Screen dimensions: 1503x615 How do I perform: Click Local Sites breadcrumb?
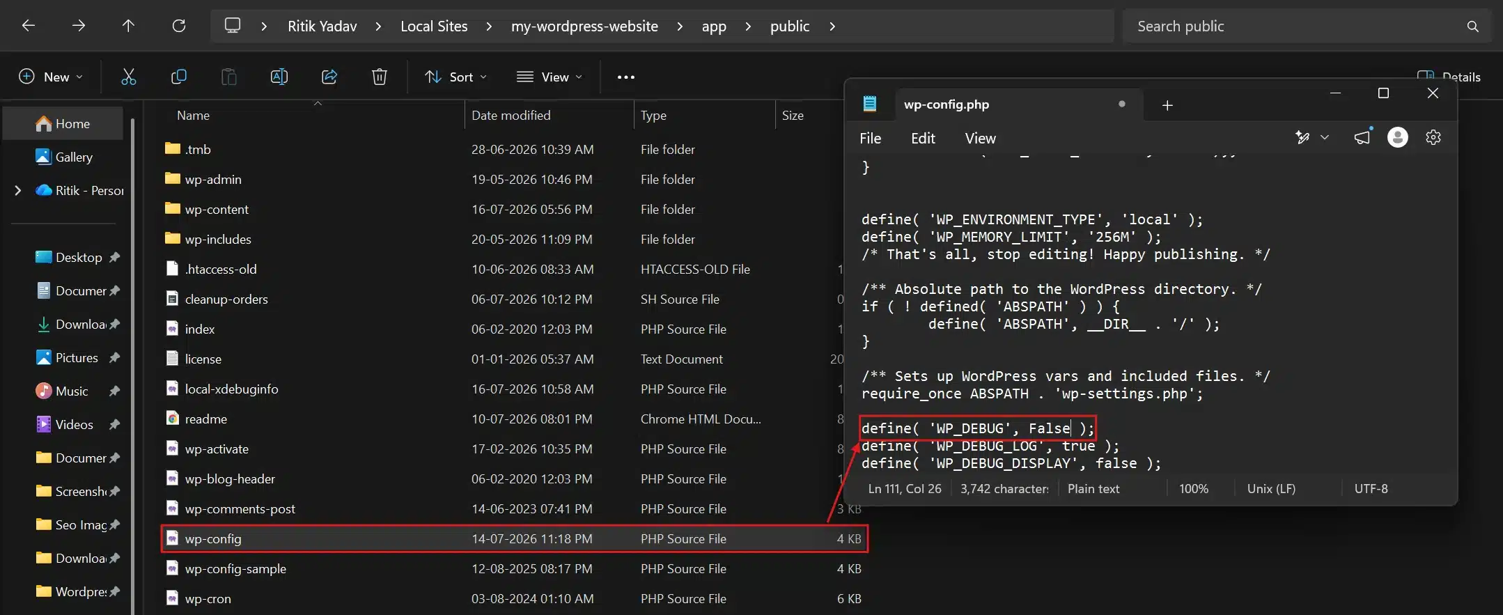[434, 26]
